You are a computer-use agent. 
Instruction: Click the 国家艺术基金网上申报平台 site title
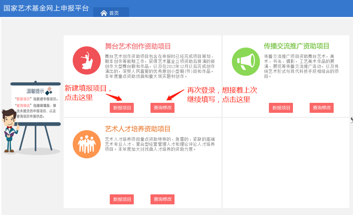[46, 8]
